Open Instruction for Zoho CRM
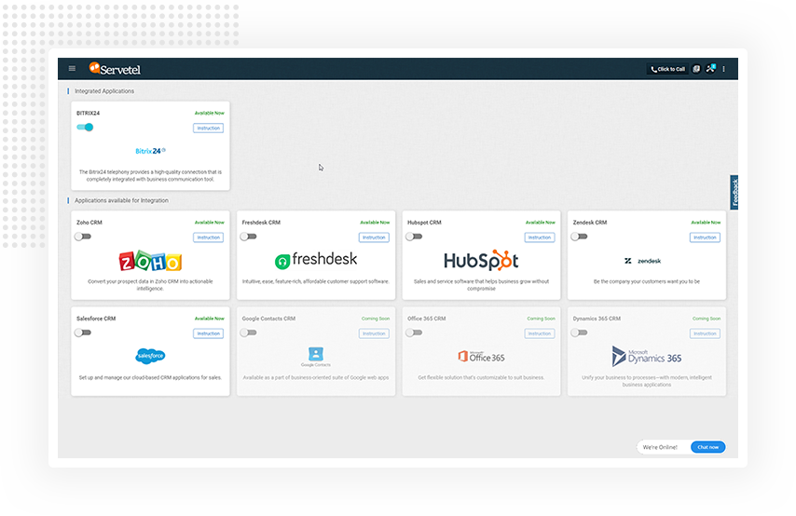The image size is (796, 516). point(208,238)
